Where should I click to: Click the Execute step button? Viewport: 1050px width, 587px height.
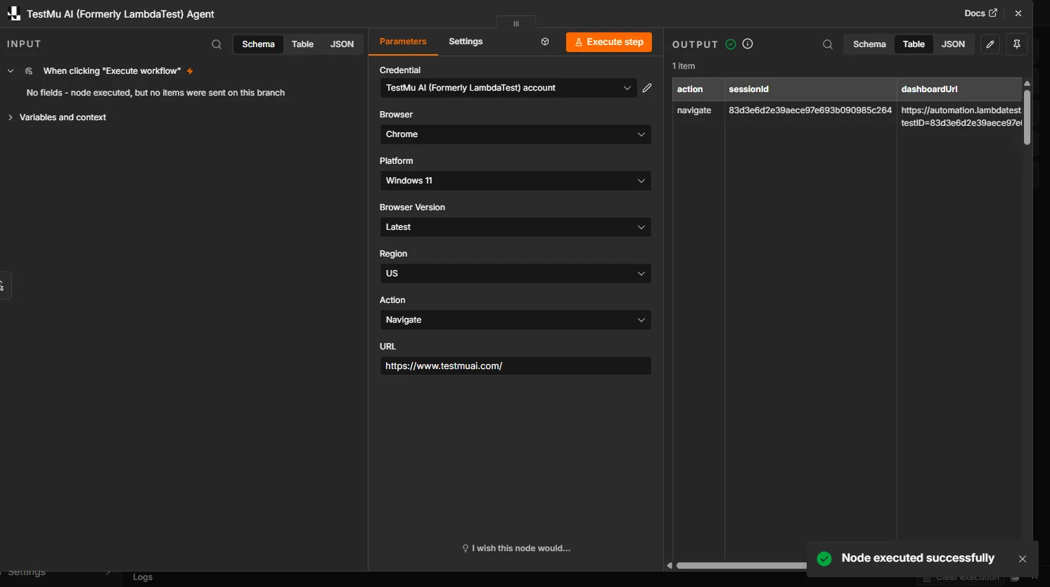tap(609, 42)
